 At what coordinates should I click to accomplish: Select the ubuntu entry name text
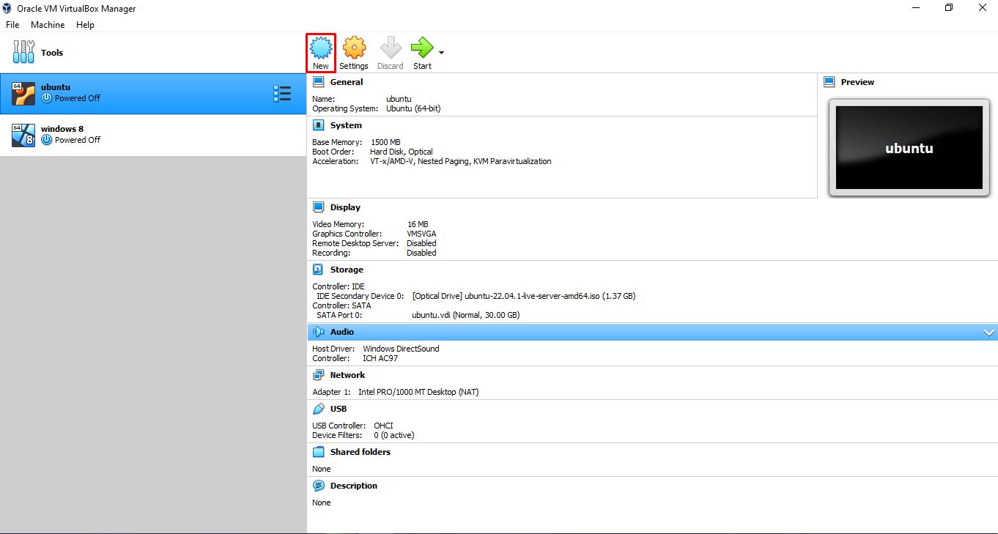[56, 87]
